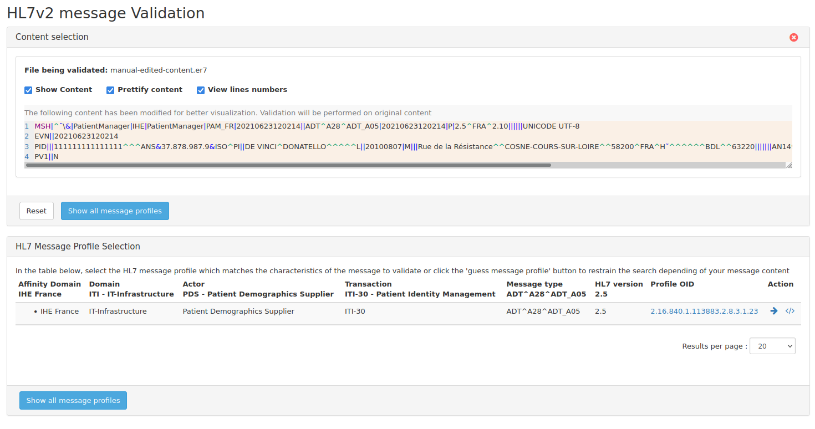This screenshot has height=429, width=815.
Task: Click the blue arrow select-profile icon
Action: tap(774, 311)
